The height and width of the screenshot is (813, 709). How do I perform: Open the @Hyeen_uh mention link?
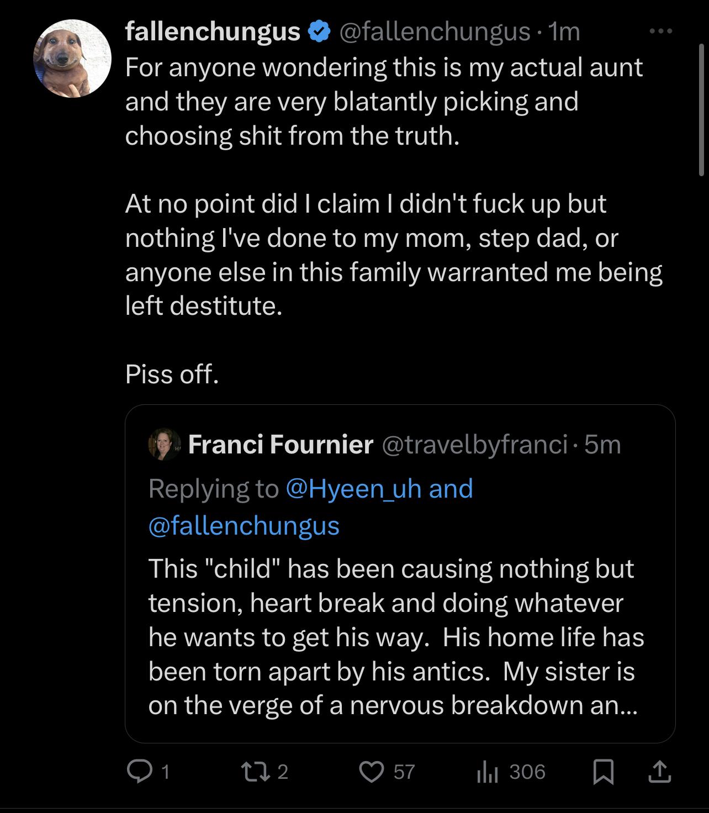coord(353,489)
